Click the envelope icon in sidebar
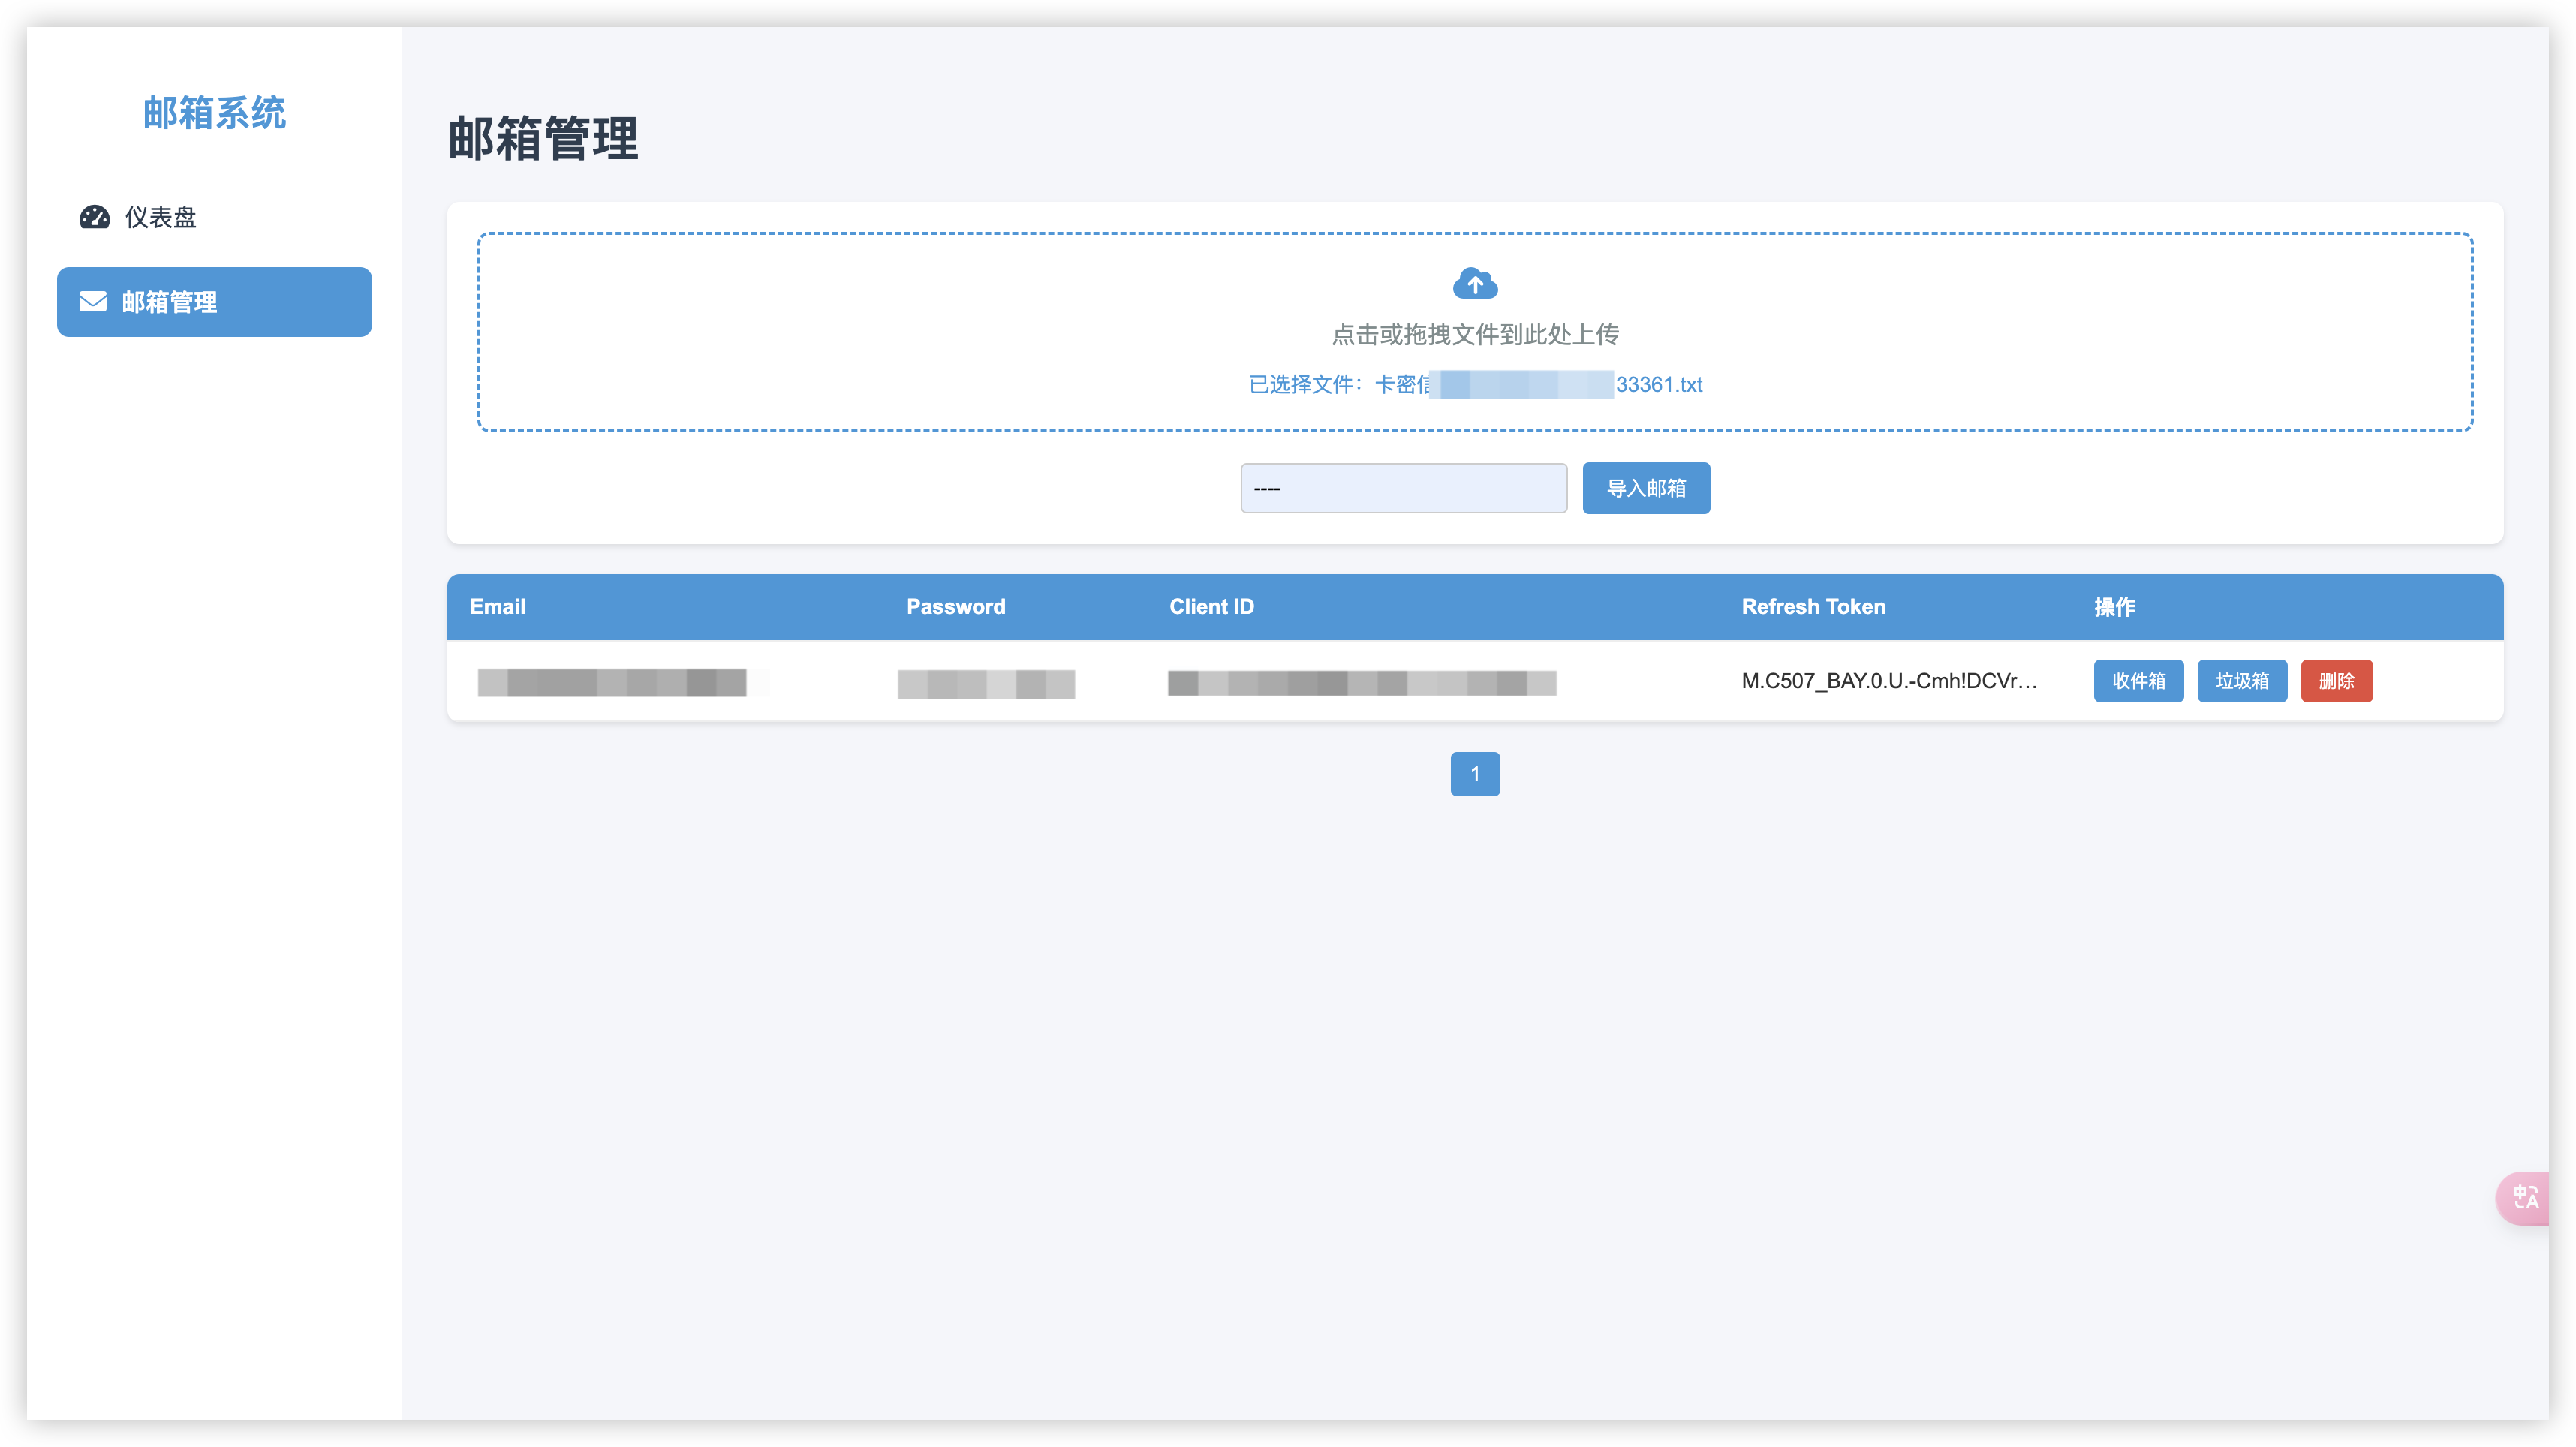 coord(93,302)
